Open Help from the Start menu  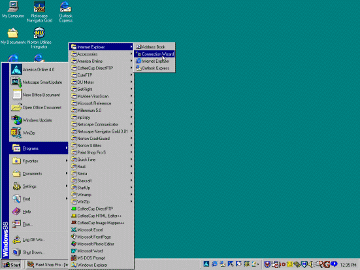(39, 211)
